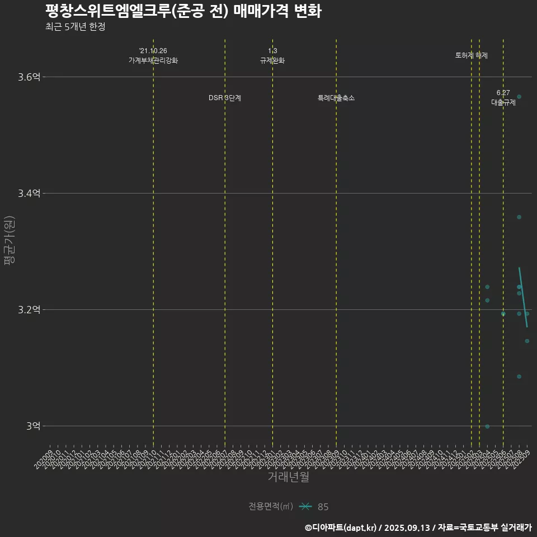Click the y-axis title 평균가(원)

pos(10,241)
